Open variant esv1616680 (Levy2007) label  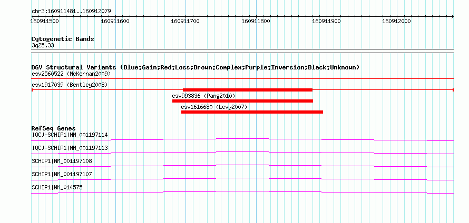point(214,107)
